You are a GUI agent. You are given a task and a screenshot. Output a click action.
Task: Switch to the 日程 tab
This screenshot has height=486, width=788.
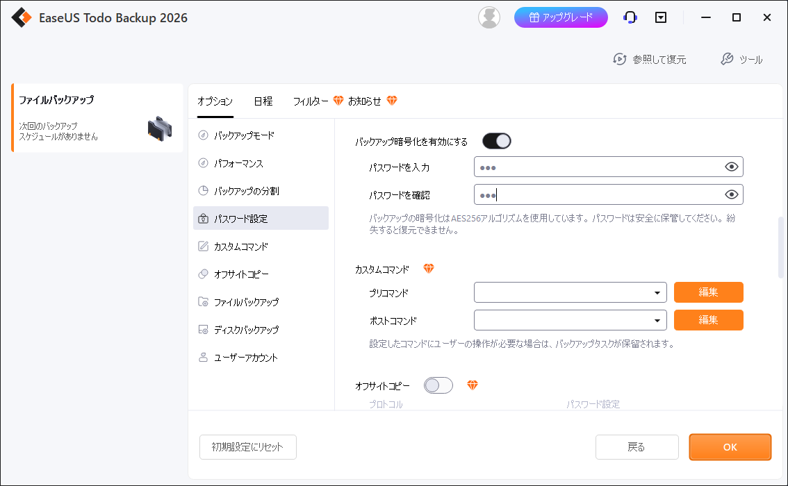pos(263,101)
